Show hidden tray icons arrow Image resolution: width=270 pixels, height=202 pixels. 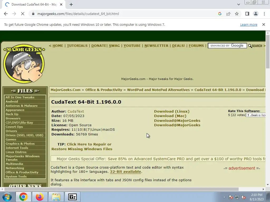(x=224, y=197)
